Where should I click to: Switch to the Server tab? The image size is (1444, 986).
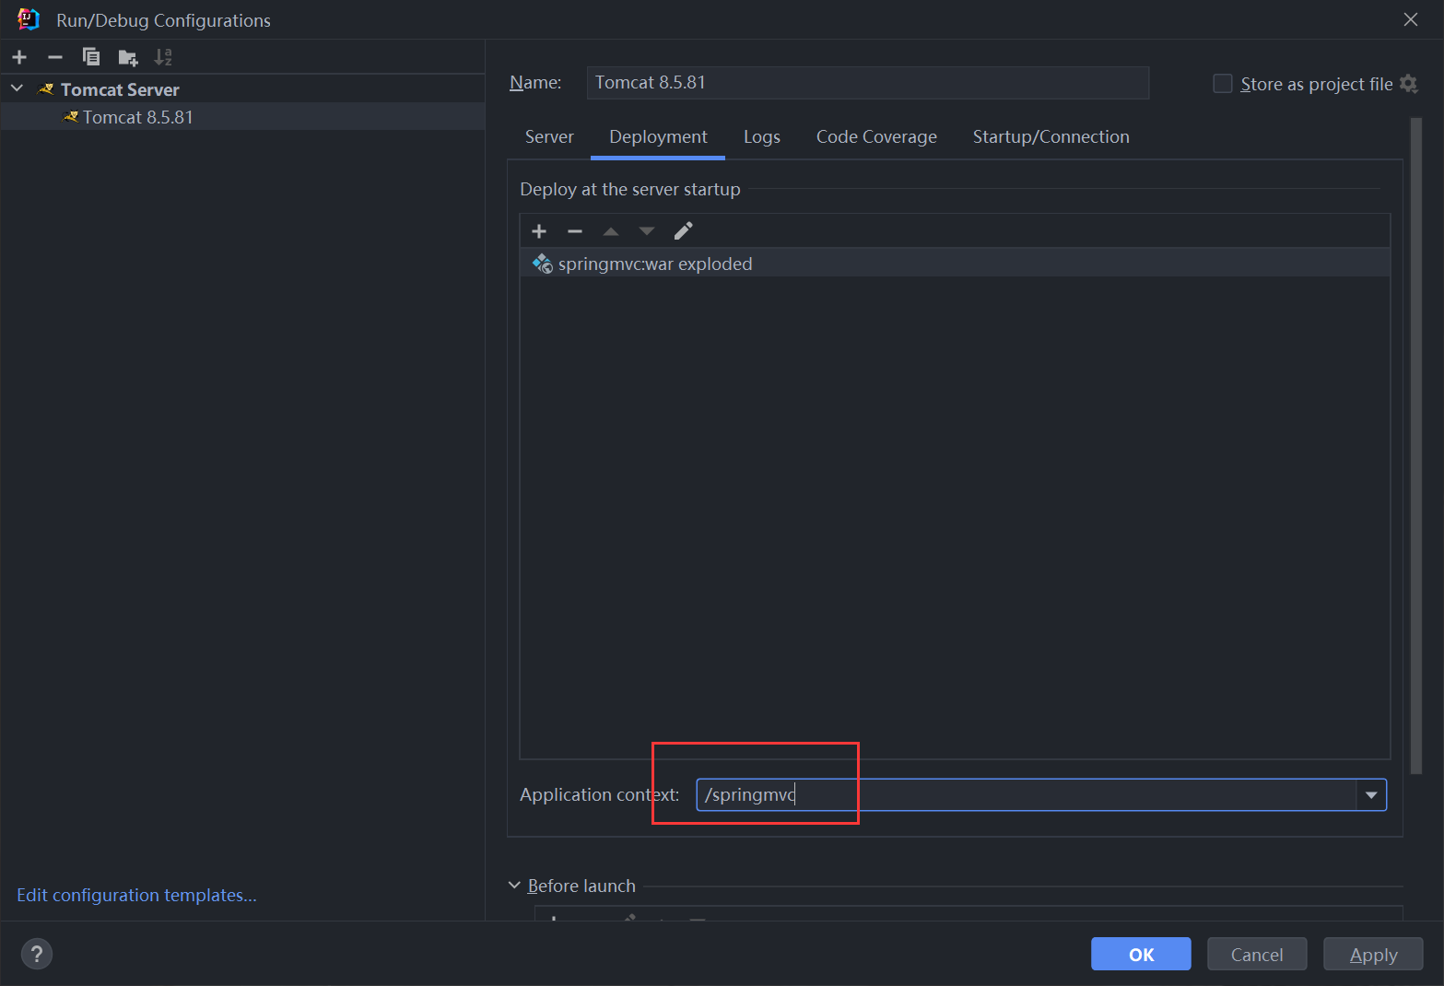[x=549, y=137]
